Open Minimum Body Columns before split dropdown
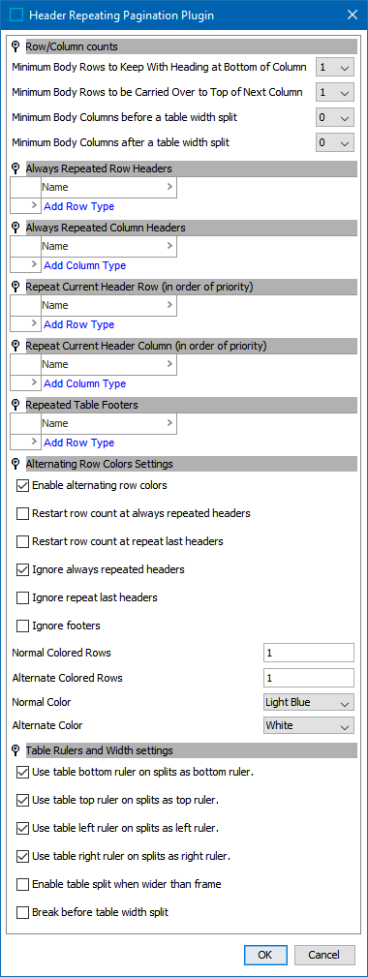368x977 pixels. 335,117
